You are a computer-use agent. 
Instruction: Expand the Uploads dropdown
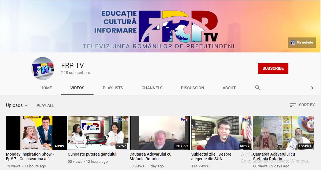pos(17,105)
